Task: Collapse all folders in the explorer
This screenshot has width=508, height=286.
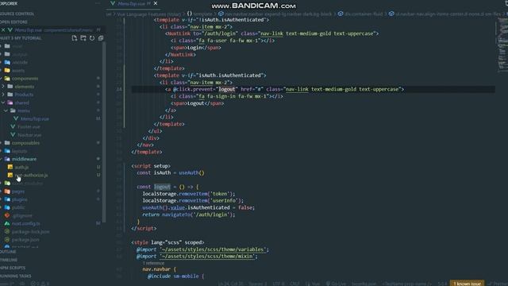Action: tap(101, 38)
